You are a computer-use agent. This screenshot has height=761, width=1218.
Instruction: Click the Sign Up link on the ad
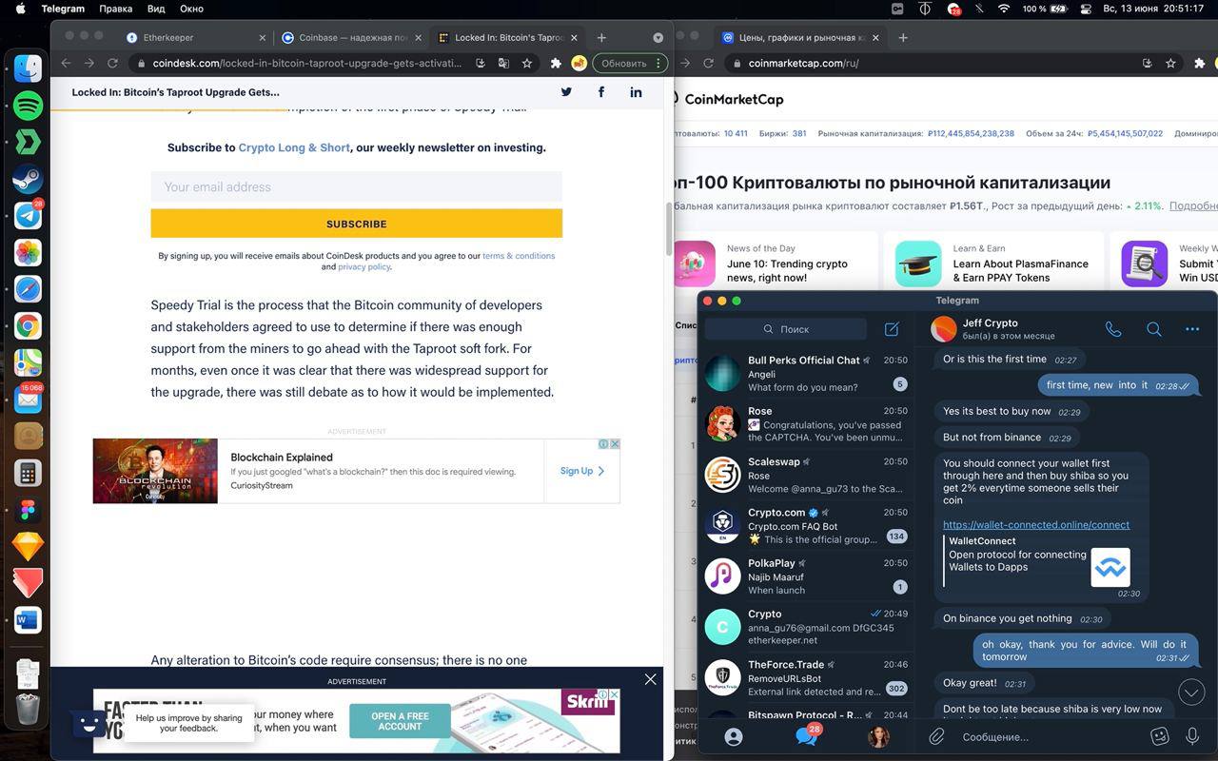point(582,471)
